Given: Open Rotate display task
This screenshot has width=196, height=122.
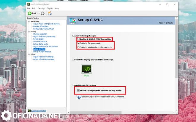Looking at the screenshot, I should [39, 39].
